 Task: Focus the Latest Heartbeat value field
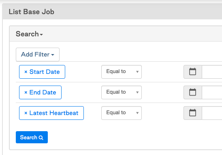click(x=212, y=113)
